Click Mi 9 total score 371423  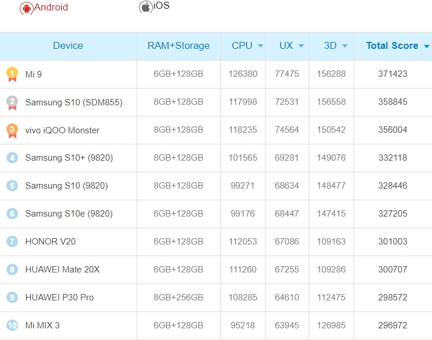pyautogui.click(x=392, y=74)
